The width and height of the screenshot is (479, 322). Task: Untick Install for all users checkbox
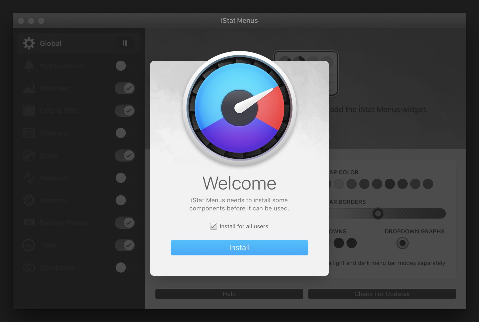click(x=213, y=226)
